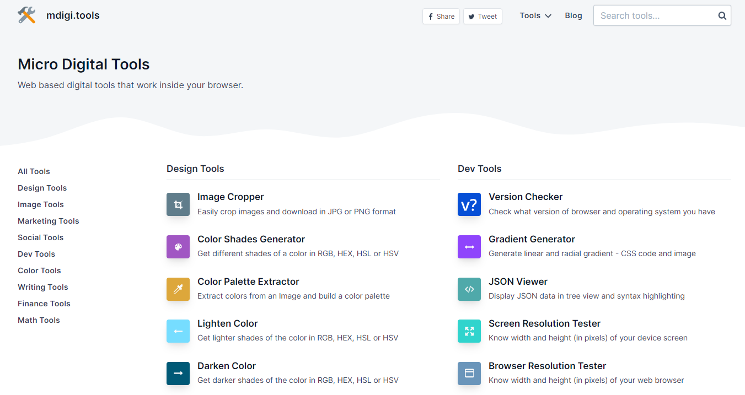Select the Lighten Color arrow icon
The image size is (745, 395).
click(x=178, y=331)
